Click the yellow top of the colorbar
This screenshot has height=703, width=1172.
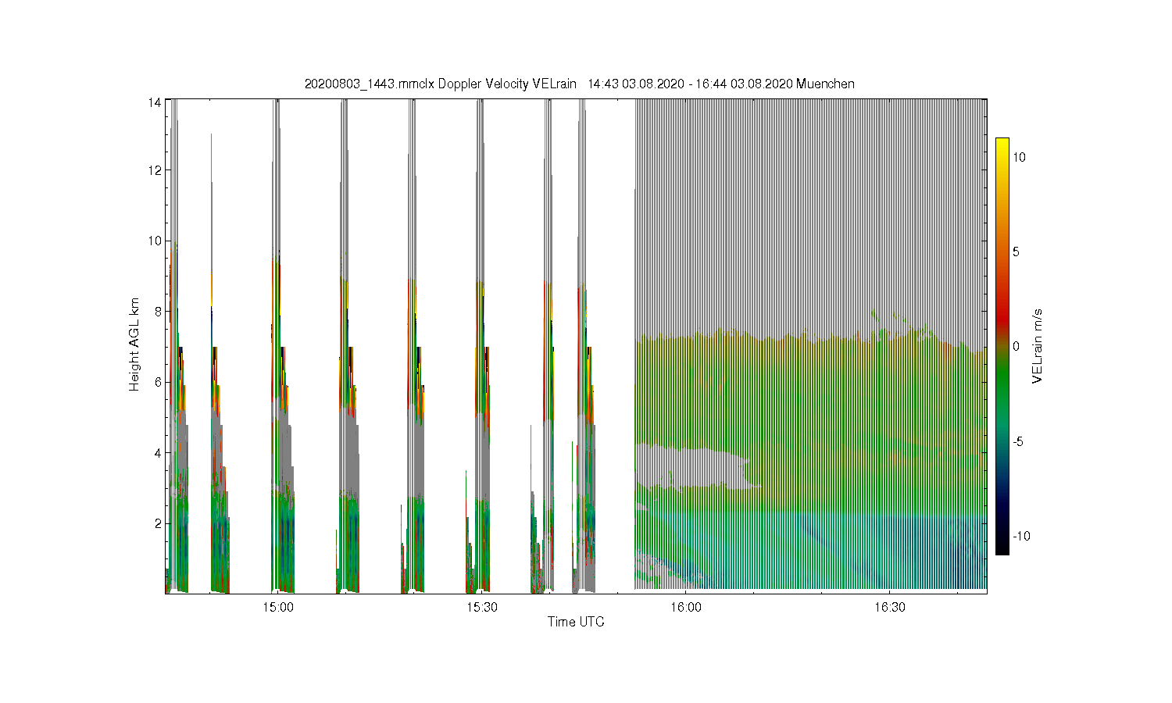[1002, 145]
